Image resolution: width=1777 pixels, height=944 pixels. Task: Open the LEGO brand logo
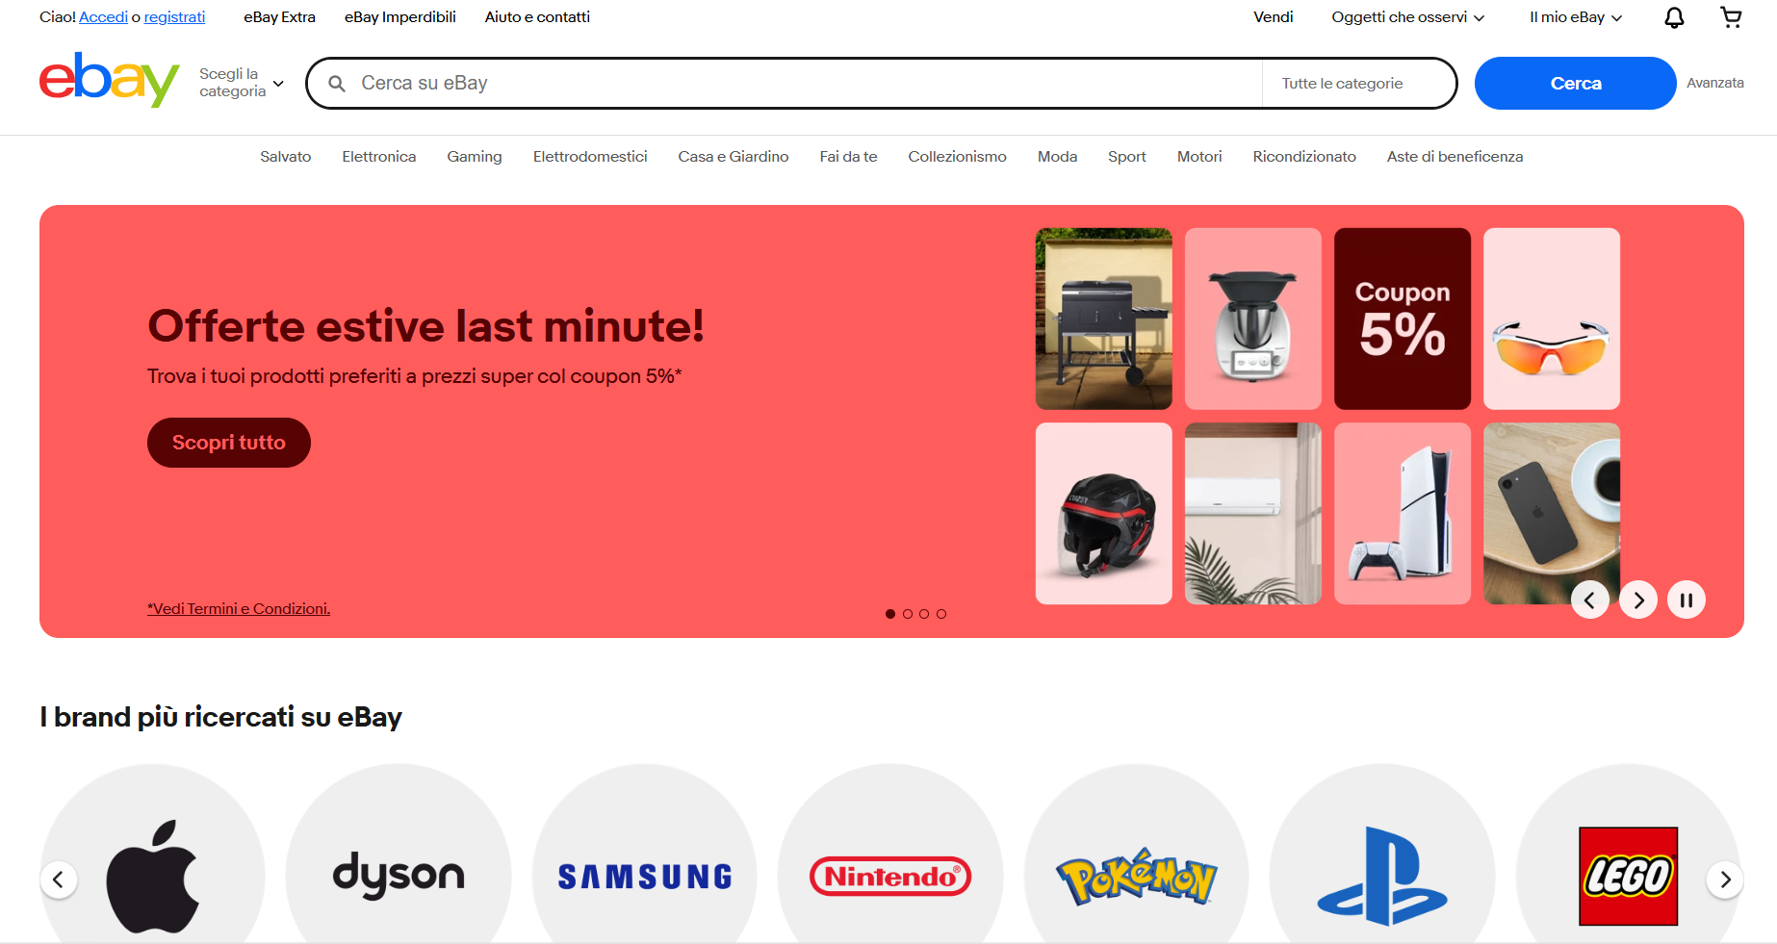pos(1628,874)
